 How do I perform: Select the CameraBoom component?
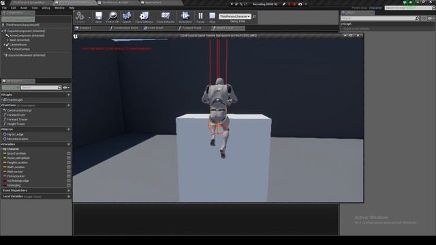[x=18, y=44]
